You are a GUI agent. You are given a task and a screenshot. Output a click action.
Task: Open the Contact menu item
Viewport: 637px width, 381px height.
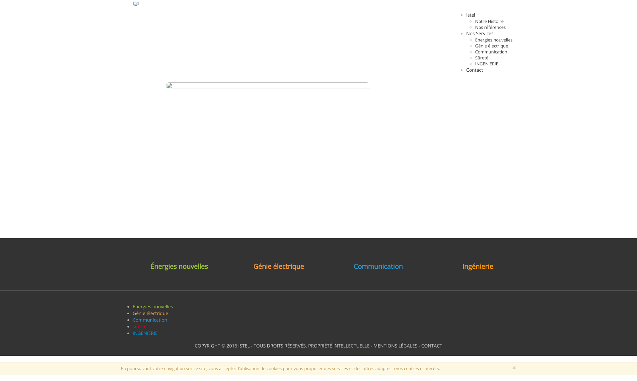pos(474,70)
